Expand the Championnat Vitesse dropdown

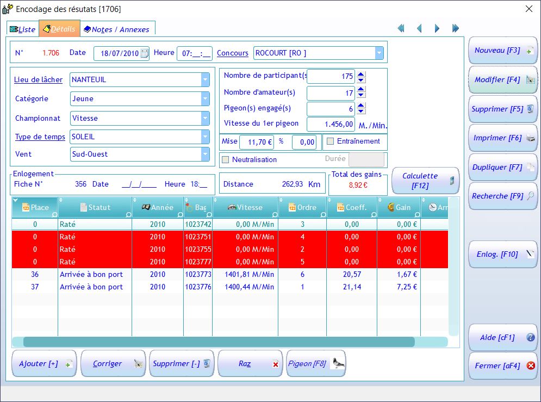(205, 118)
